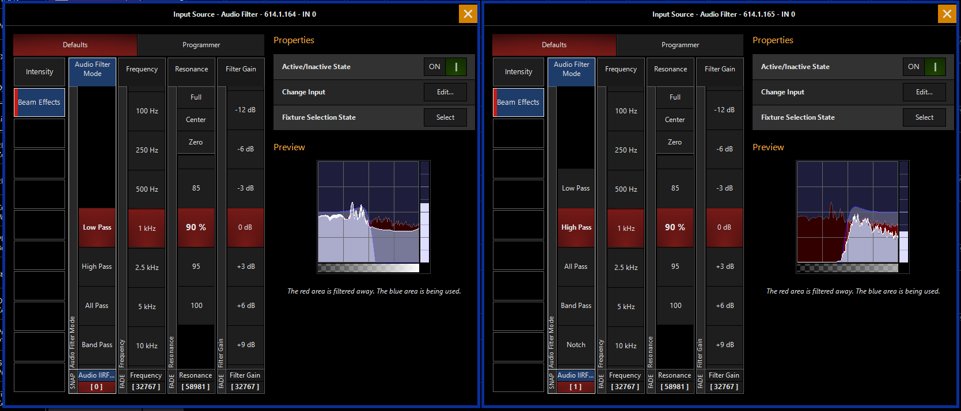This screenshot has height=411, width=961.
Task: Toggle Active/Inactive State ON in 614.1.165 window
Action: click(x=924, y=67)
